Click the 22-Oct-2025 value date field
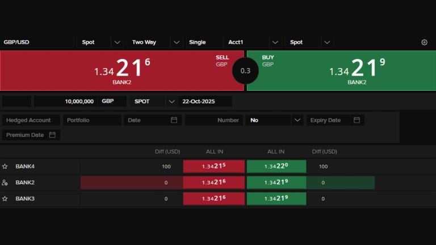The width and height of the screenshot is (436, 245). click(x=205, y=102)
